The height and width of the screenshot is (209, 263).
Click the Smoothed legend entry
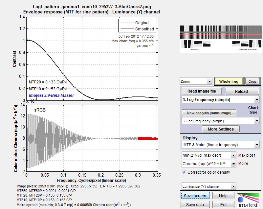137,29
